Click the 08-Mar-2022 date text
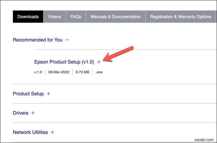This screenshot has width=217, height=143. click(x=59, y=72)
